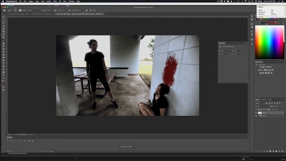Toggle lock position
Viewport: 286px width, 161px height.
(264, 109)
